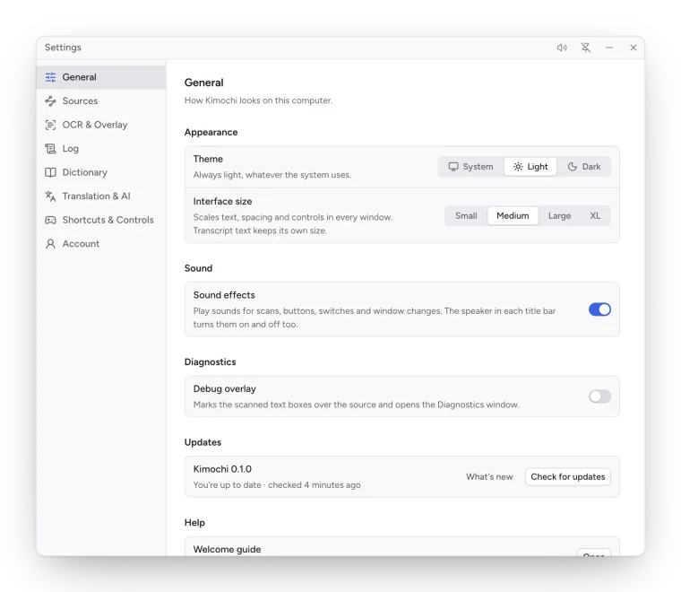Click the Log scroll icon in sidebar

point(50,149)
